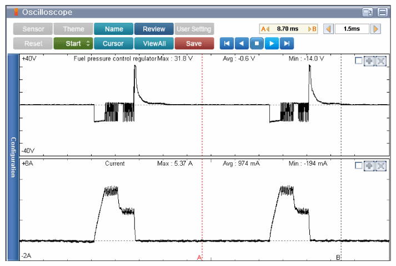Viewport: 396px width, 266px height.
Task: Skip to the last recorded frame
Action: 287,43
